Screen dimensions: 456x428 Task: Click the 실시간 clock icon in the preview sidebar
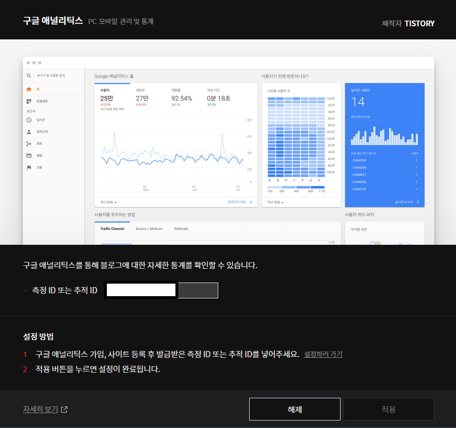pyautogui.click(x=29, y=120)
